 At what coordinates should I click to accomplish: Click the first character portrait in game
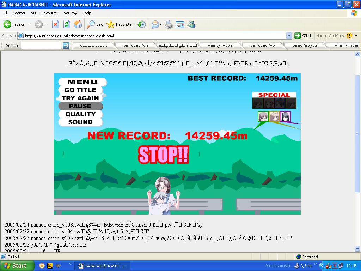(x=263, y=116)
